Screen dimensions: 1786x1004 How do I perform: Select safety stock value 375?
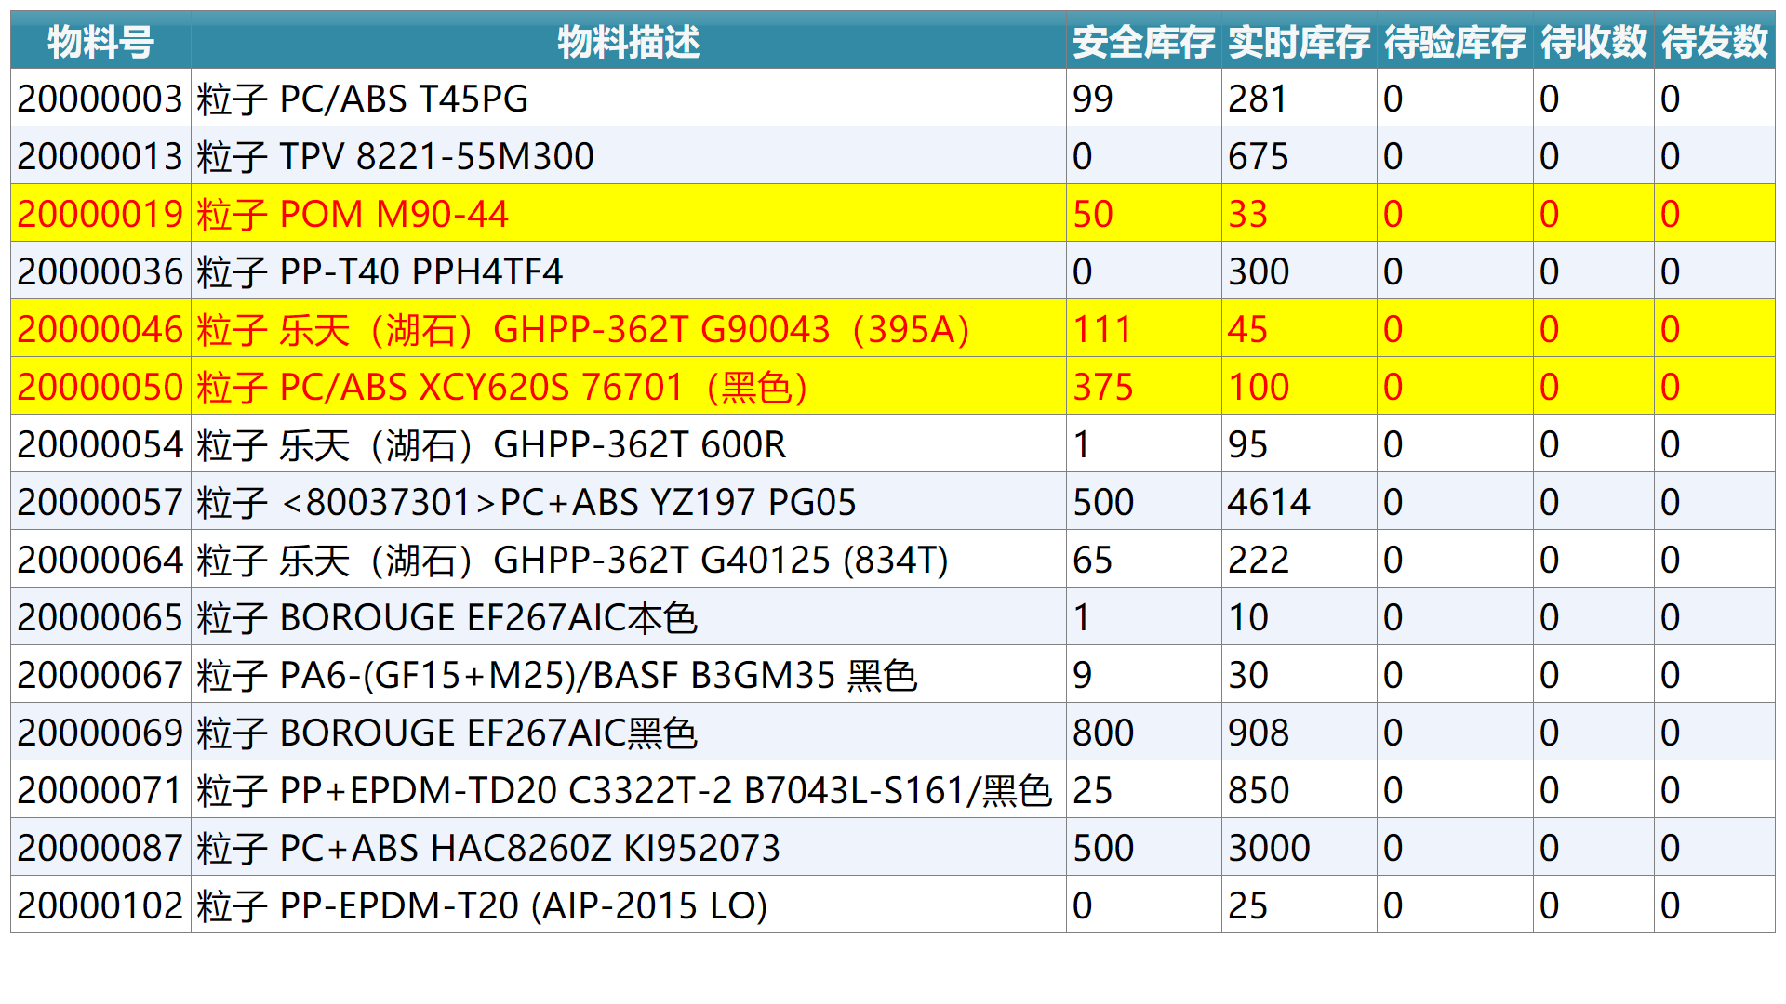pos(1103,387)
